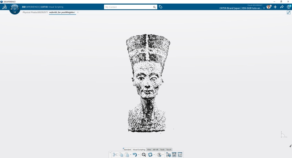Image resolution: width=292 pixels, height=158 pixels.
Task: Click the Update cycle icon
Action: [150, 155]
